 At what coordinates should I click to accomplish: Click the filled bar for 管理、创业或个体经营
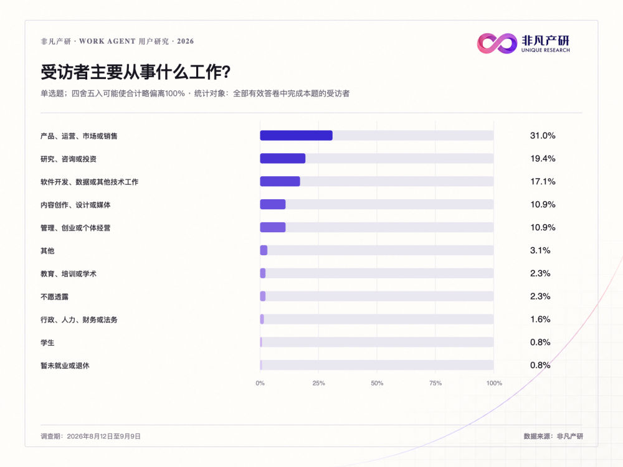point(273,227)
